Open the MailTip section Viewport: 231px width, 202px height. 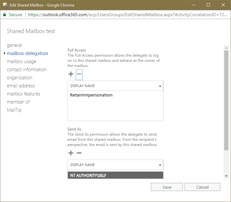[14, 110]
